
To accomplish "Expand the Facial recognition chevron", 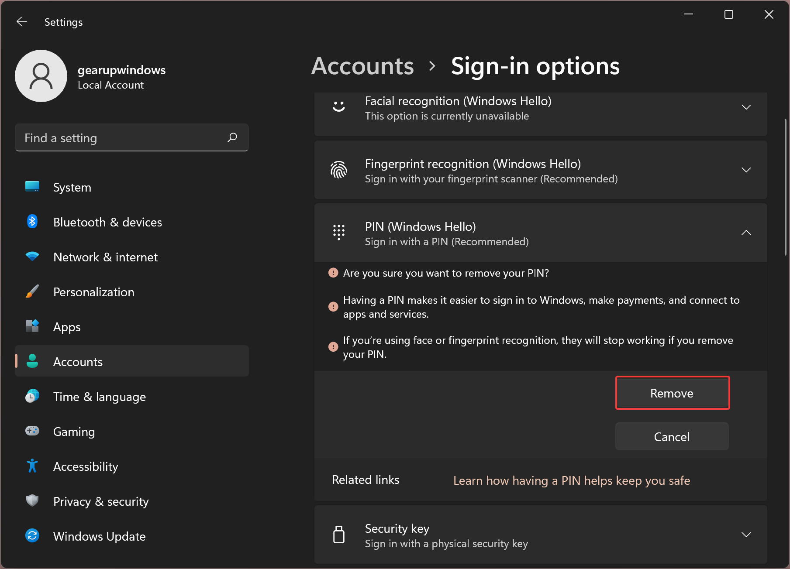I will click(x=746, y=107).
